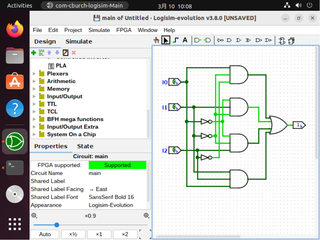Select the Wiring tool icon
Viewport: 320px width, 240px height.
(x=176, y=40)
